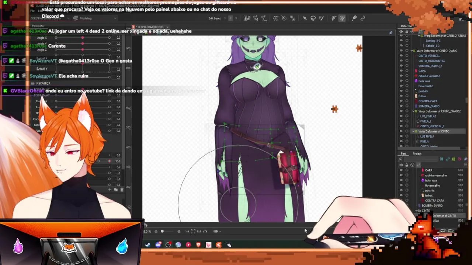The height and width of the screenshot is (265, 472).
Task: Open Brave browser from the taskbar
Action: point(198,245)
